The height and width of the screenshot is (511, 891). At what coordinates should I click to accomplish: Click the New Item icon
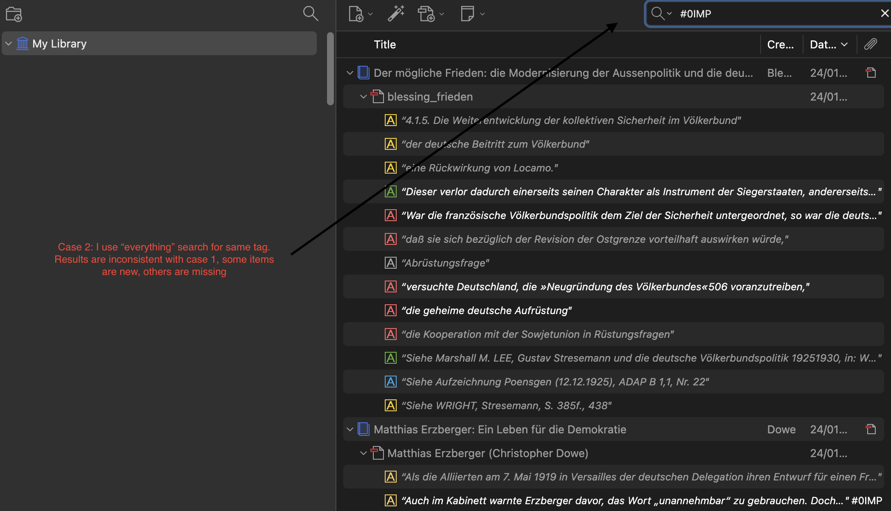click(356, 14)
